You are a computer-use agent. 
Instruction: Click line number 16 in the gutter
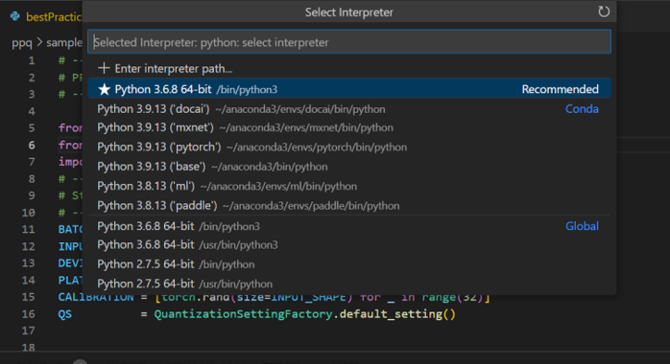[28, 314]
